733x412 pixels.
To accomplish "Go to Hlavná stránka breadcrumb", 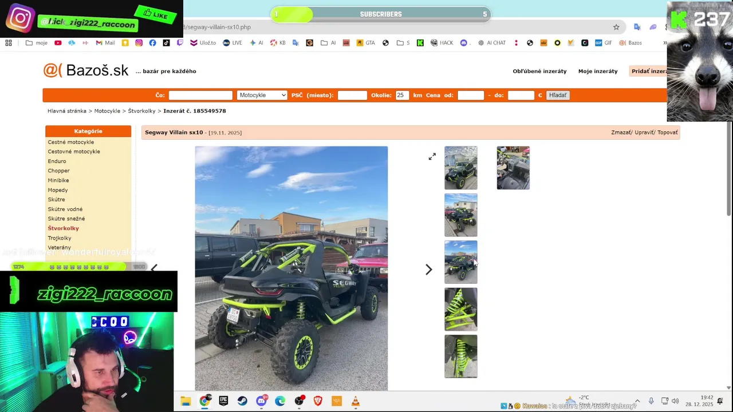I will point(67,111).
